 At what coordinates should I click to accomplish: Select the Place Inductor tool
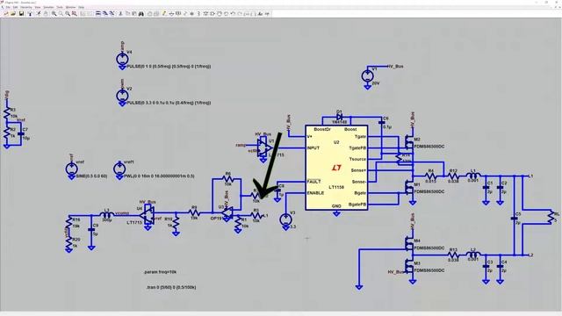pos(198,14)
